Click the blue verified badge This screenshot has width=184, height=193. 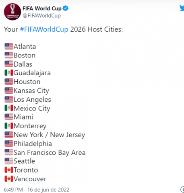coord(66,8)
